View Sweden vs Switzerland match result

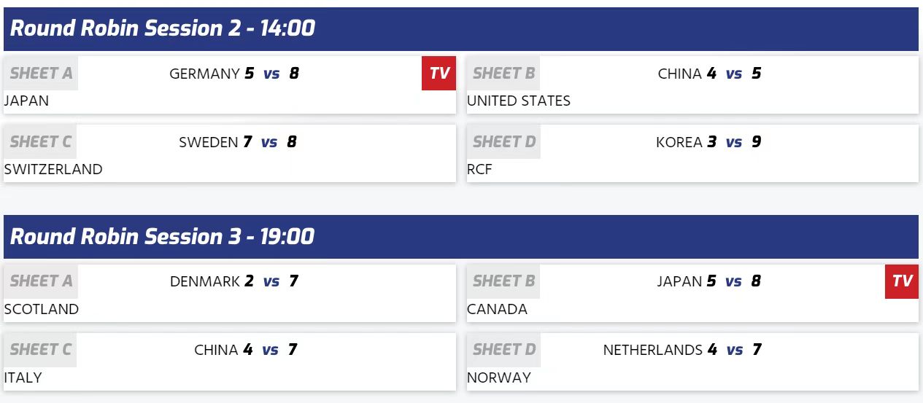(270, 142)
